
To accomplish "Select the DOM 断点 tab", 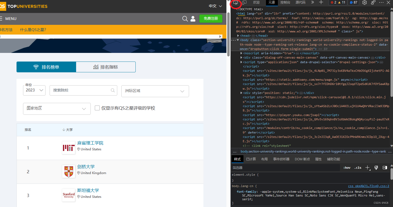I will click(x=302, y=159).
